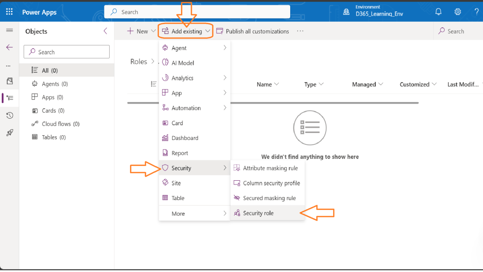The height and width of the screenshot is (272, 483).
Task: Open the notifications bell
Action: 439,12
